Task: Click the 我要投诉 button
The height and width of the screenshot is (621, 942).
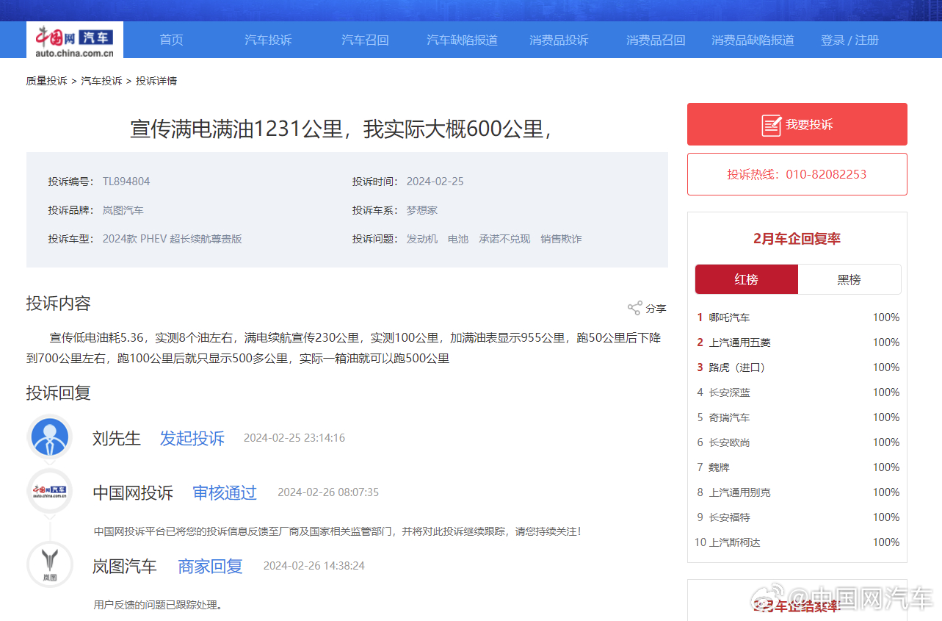Action: click(797, 124)
